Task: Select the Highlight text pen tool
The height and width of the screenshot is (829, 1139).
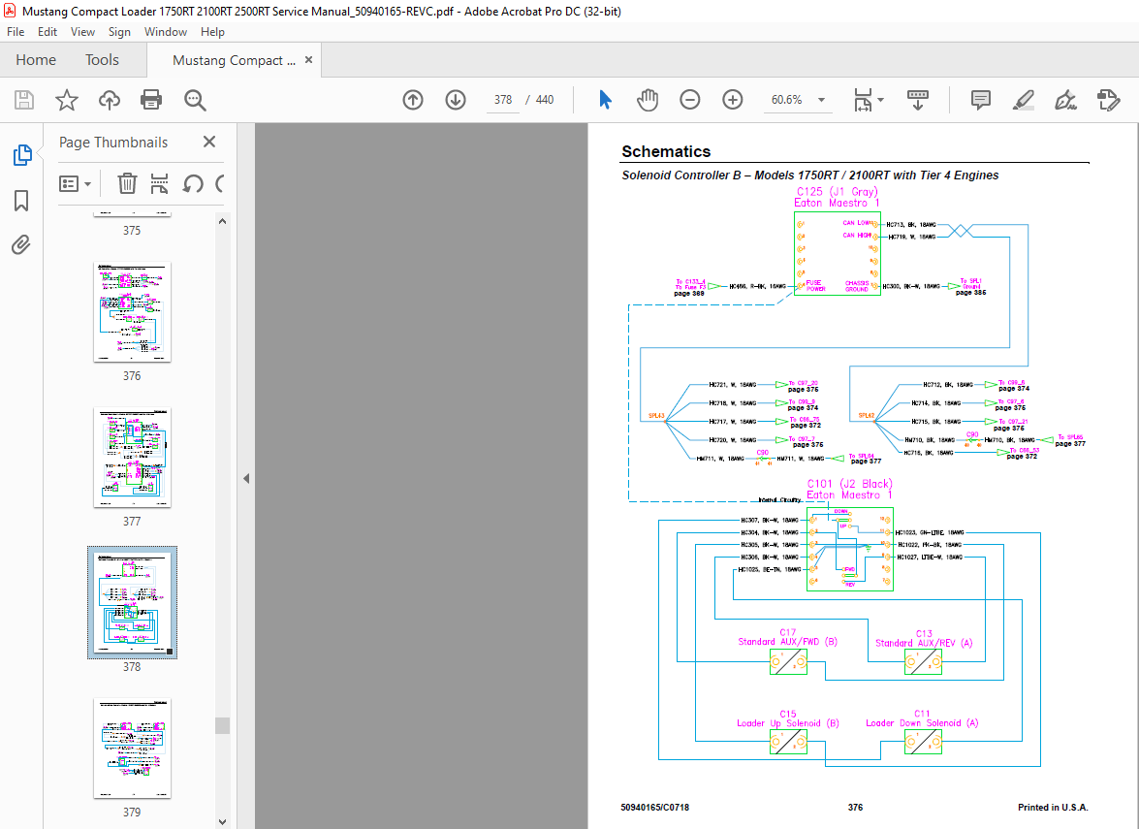Action: pos(1024,100)
